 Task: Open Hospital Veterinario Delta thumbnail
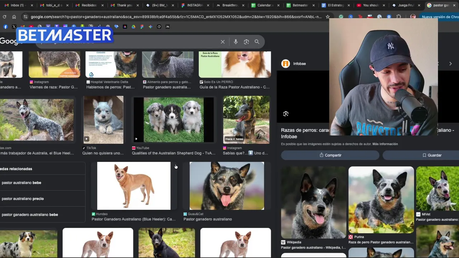111,64
